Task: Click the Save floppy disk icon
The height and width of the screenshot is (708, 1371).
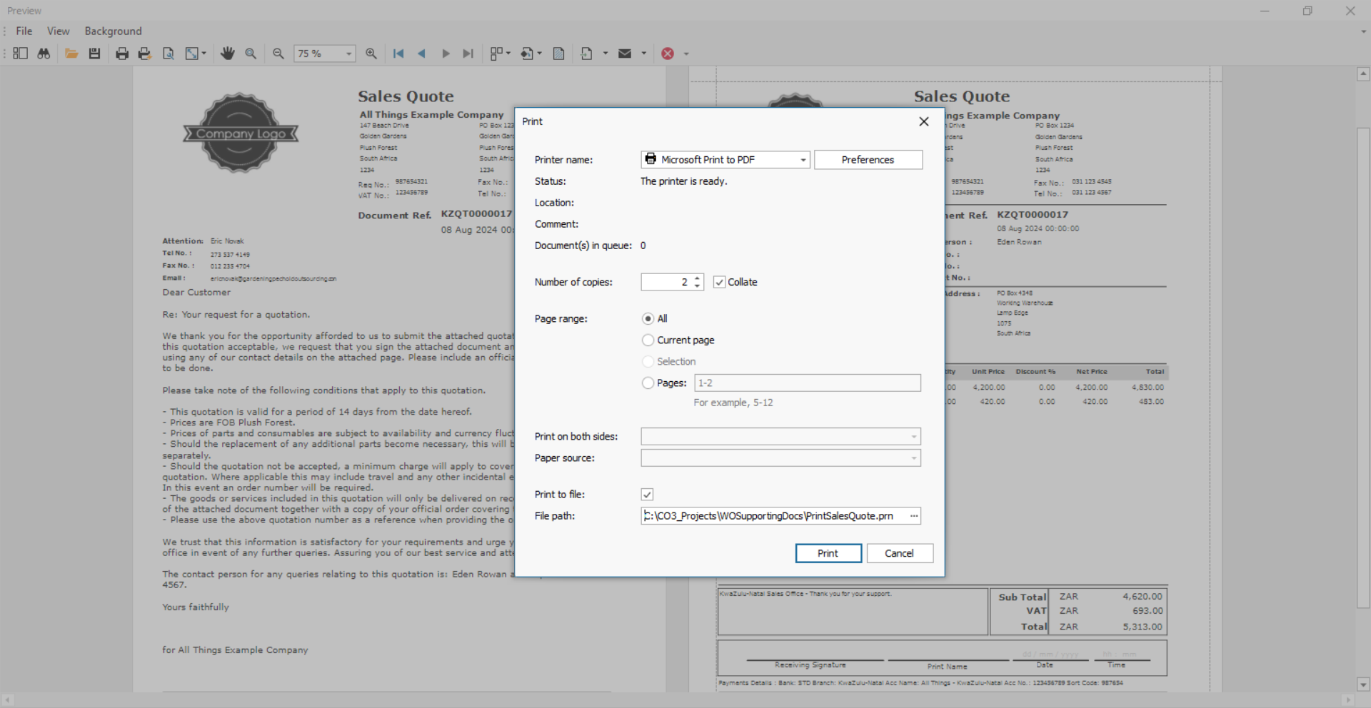Action: 94,54
